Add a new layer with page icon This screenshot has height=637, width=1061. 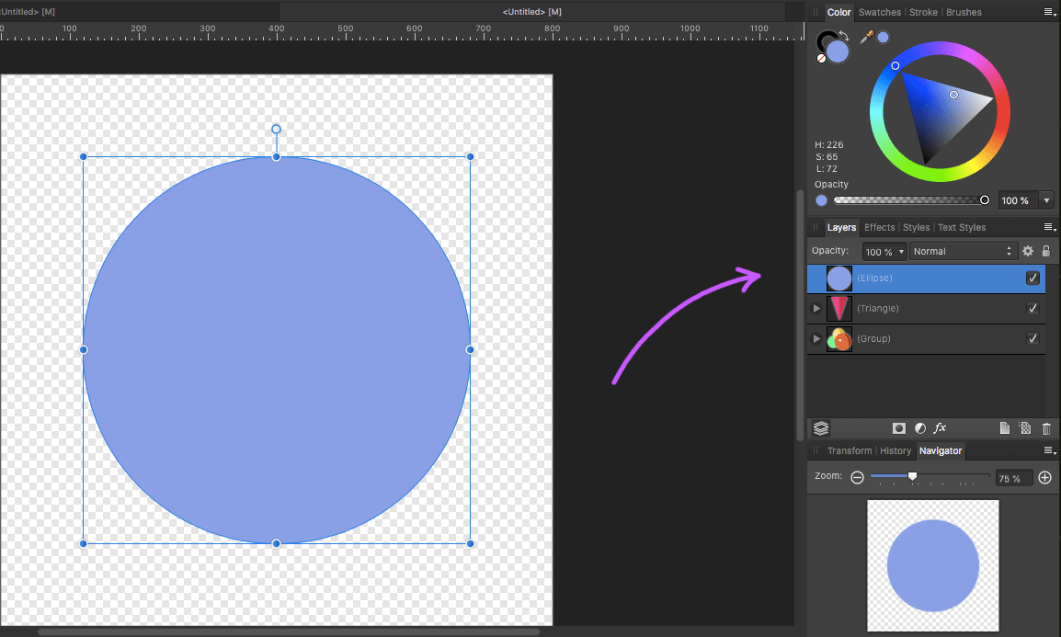point(1005,428)
